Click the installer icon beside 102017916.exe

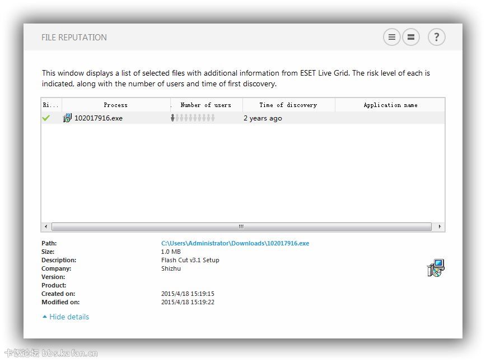67,118
